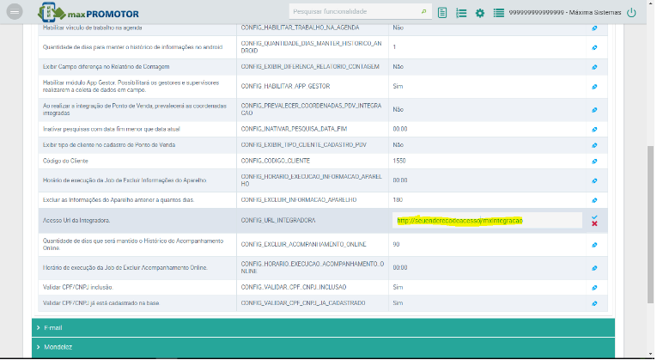Open the document icon in top bar
Viewport: 657px width, 360px height.
[442, 13]
